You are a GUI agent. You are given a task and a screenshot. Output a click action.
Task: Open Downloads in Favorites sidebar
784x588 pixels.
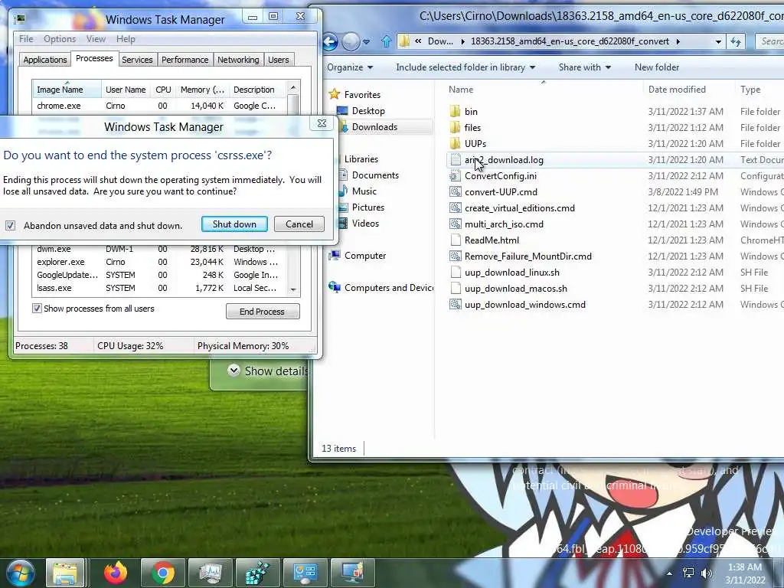click(x=374, y=127)
